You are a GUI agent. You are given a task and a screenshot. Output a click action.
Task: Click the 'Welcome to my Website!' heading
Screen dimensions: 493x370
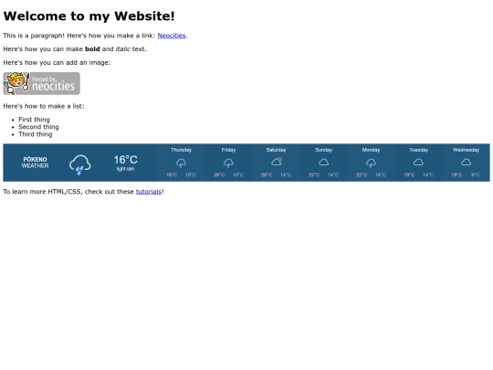click(x=89, y=16)
